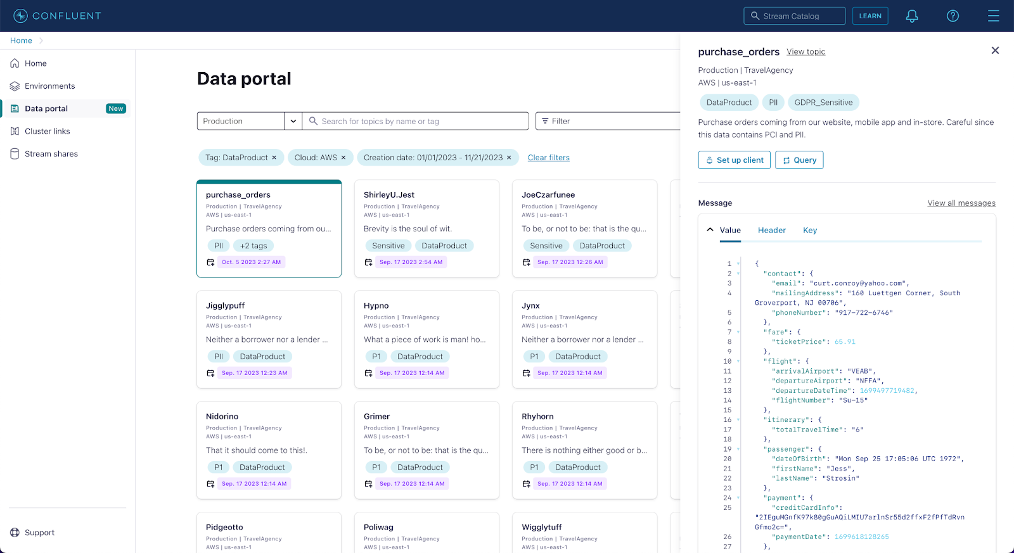Click the Query button icon

[786, 160]
